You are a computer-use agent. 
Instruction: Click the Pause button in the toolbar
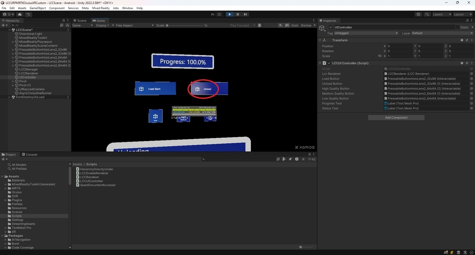[237, 14]
